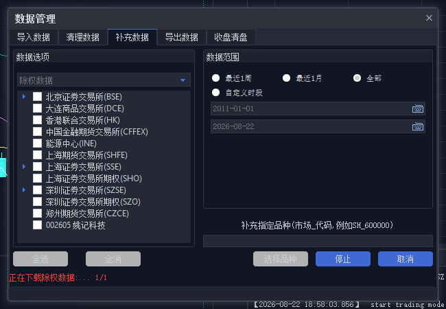Tick the 002605 姚记科技 checkbox
446x309 pixels.
37,225
